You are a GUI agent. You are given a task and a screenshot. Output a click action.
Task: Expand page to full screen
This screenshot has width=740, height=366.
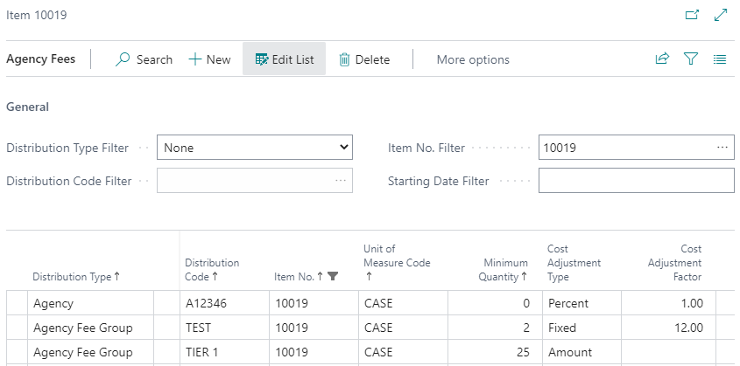pos(721,15)
